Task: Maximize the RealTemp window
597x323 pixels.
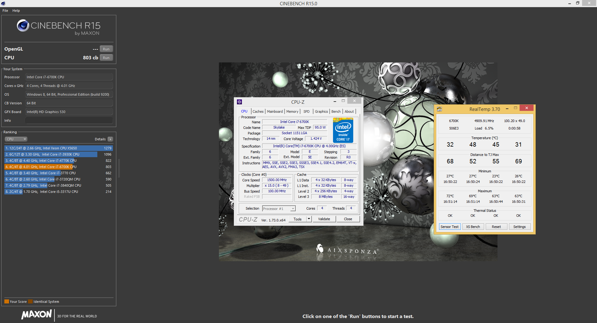Action: click(x=516, y=108)
